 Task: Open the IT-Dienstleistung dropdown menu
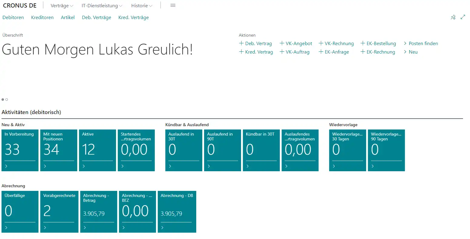pyautogui.click(x=102, y=6)
